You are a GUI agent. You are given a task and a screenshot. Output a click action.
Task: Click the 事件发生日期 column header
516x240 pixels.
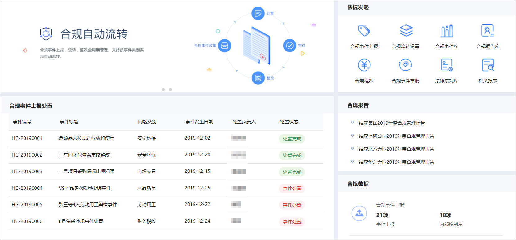click(199, 122)
